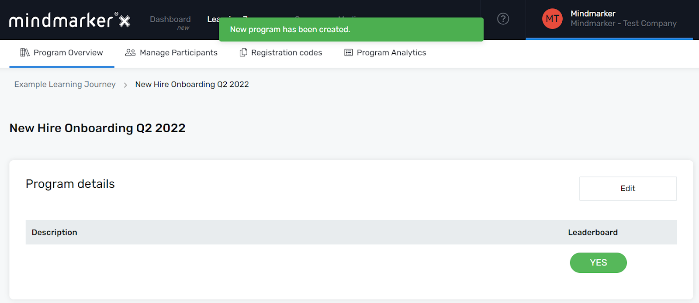Click the copy icon beside Registration codes
Viewport: 699px width, 303px height.
(243, 52)
